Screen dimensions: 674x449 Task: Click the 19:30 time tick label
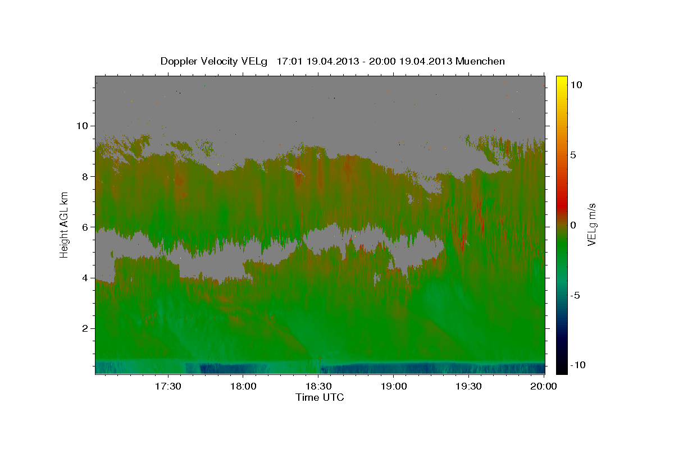468,387
